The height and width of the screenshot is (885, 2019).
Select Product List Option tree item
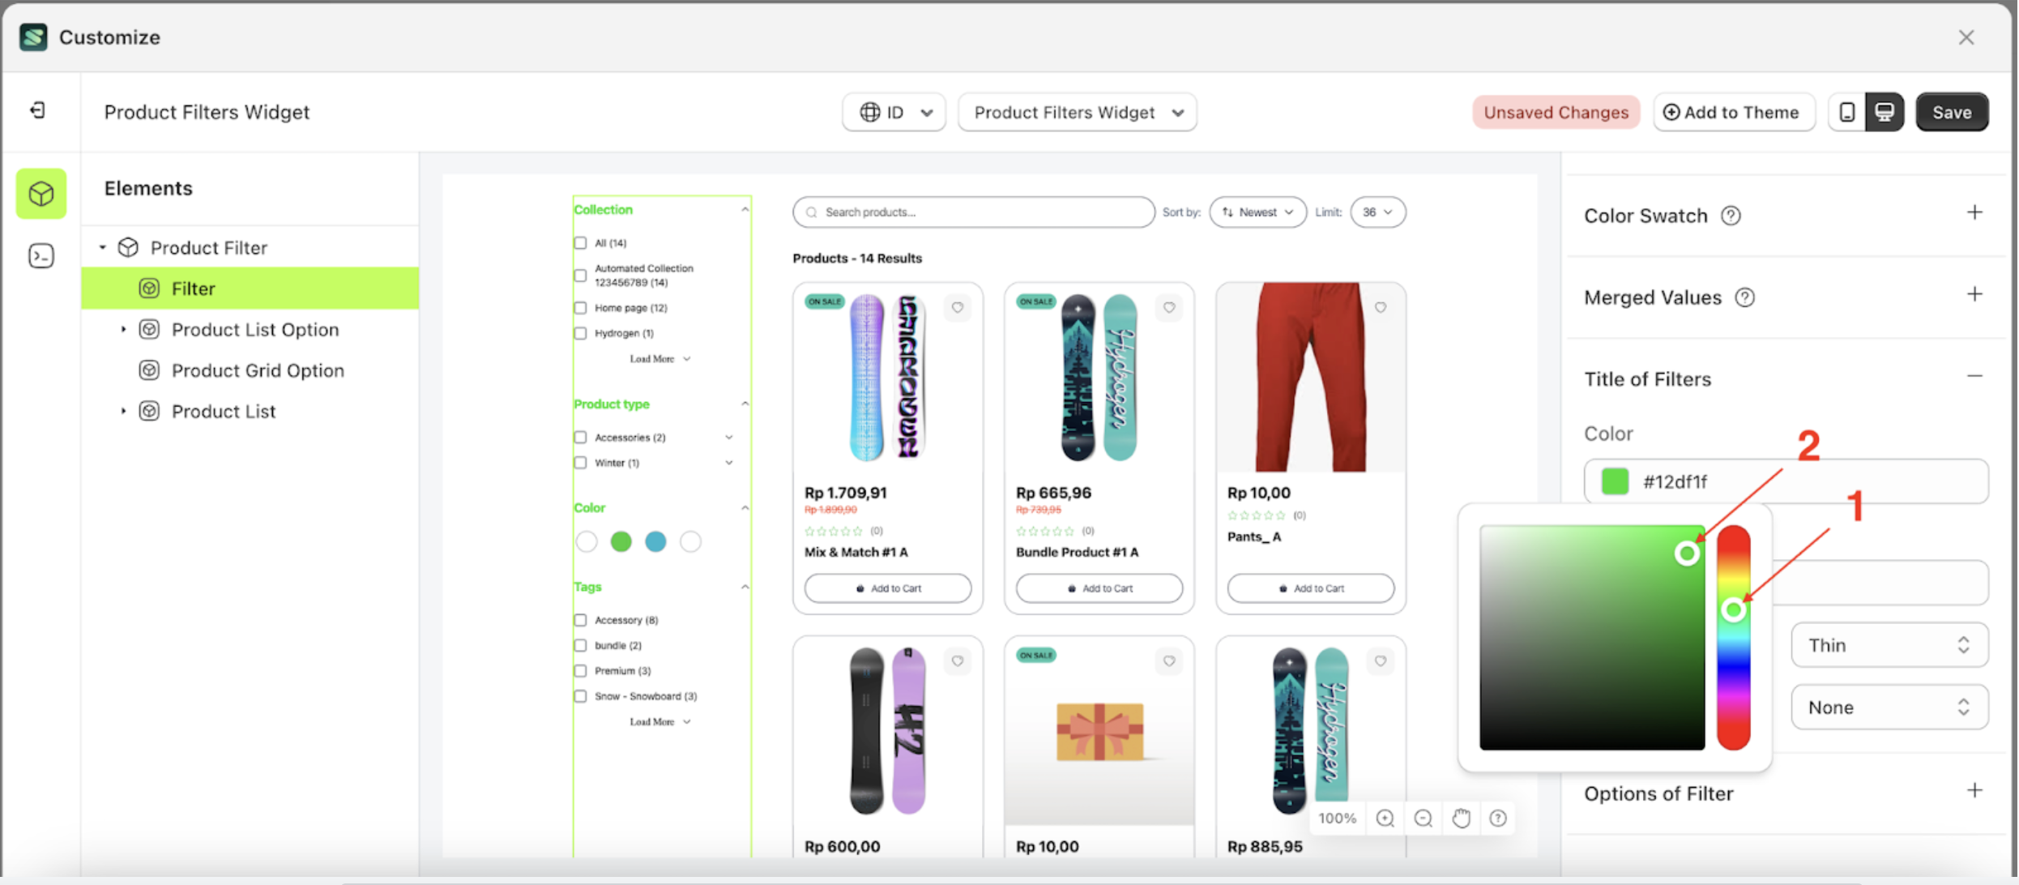pos(255,330)
